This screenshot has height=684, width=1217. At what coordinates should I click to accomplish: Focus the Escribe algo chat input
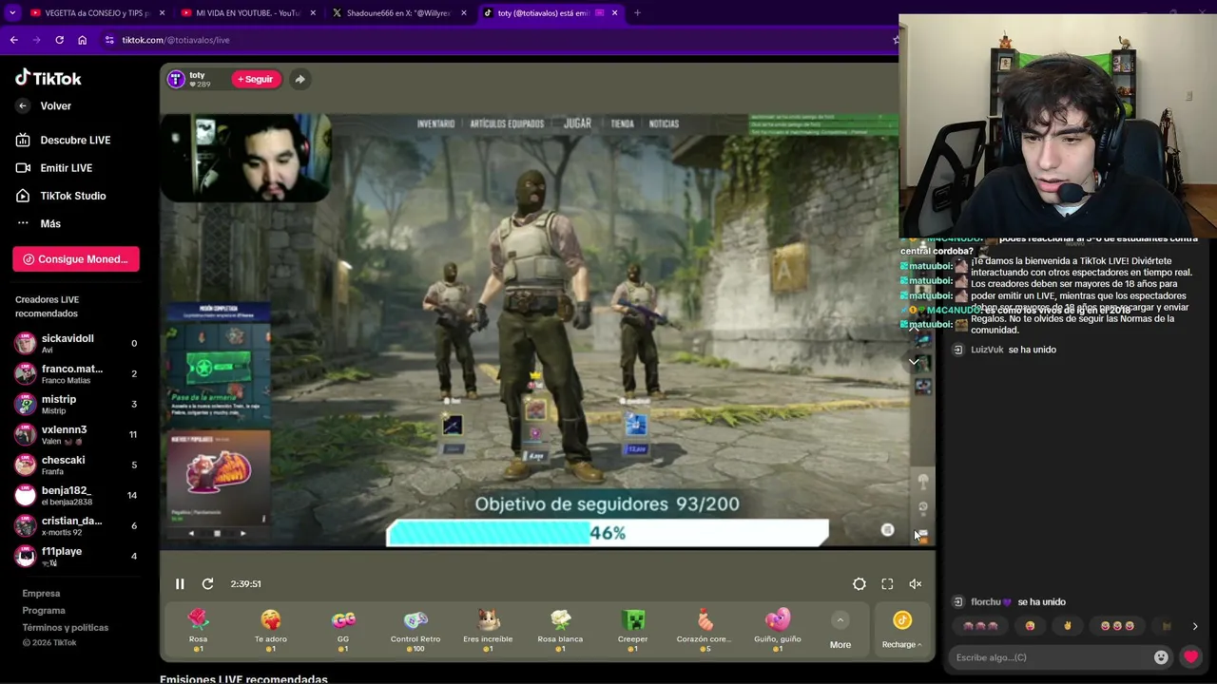click(1051, 657)
